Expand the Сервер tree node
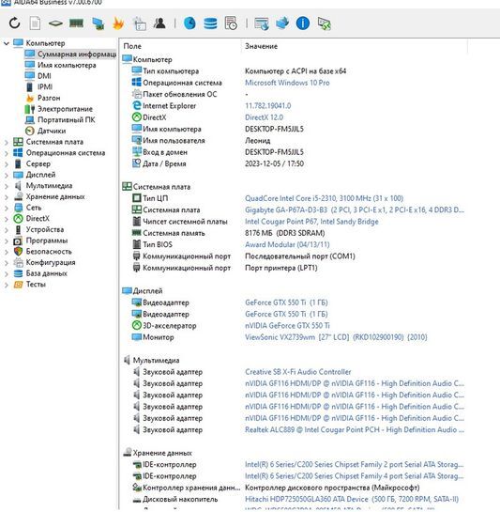Image resolution: width=500 pixels, height=512 pixels. click(x=7, y=164)
